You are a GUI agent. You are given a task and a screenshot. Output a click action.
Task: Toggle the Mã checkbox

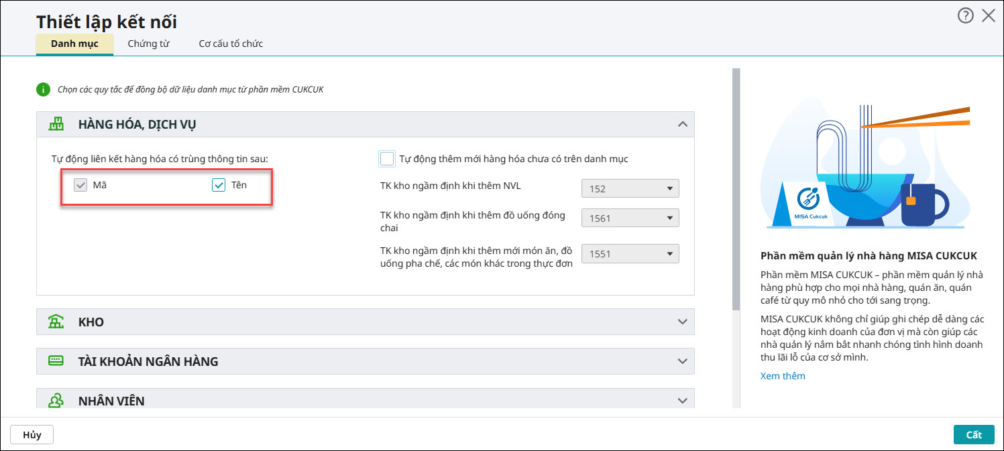[x=81, y=186]
